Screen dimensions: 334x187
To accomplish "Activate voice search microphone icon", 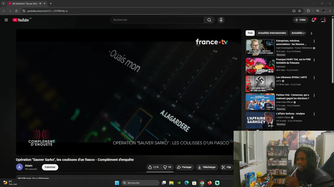I will [x=221, y=20].
